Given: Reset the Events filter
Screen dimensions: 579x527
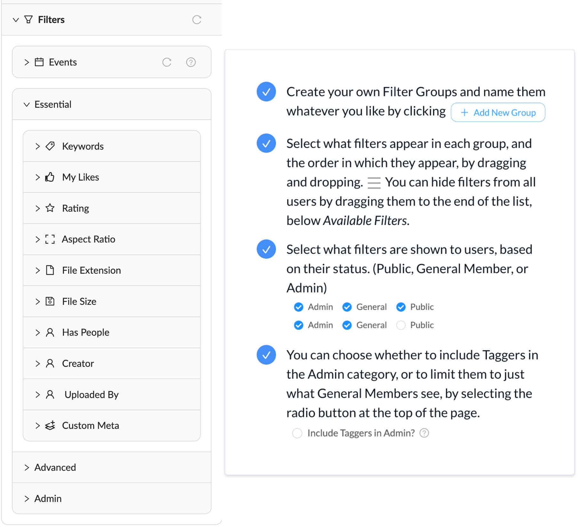Looking at the screenshot, I should [x=167, y=62].
